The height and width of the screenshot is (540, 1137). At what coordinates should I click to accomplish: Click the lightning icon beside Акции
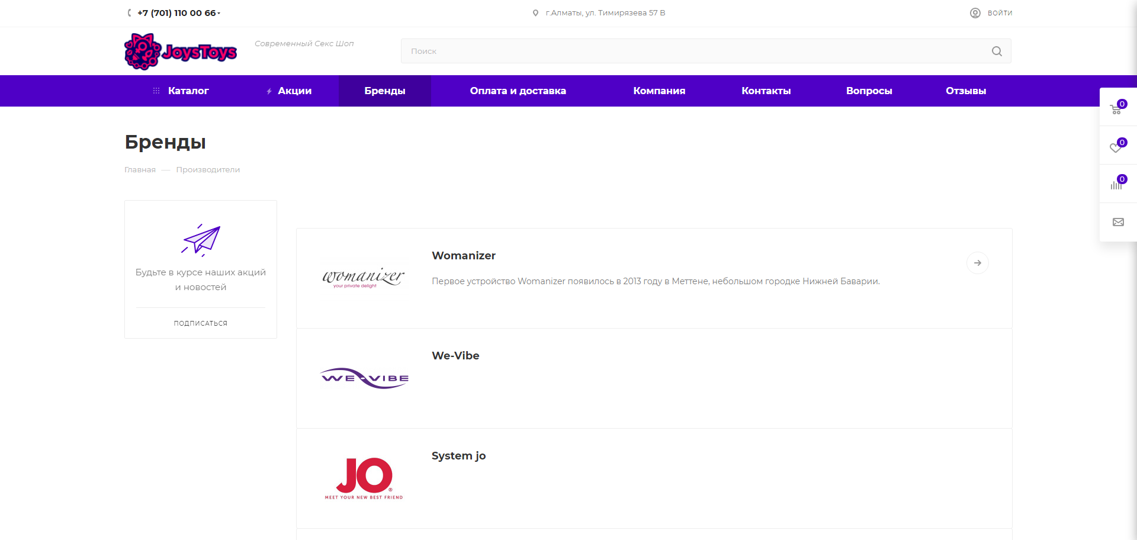click(x=269, y=91)
